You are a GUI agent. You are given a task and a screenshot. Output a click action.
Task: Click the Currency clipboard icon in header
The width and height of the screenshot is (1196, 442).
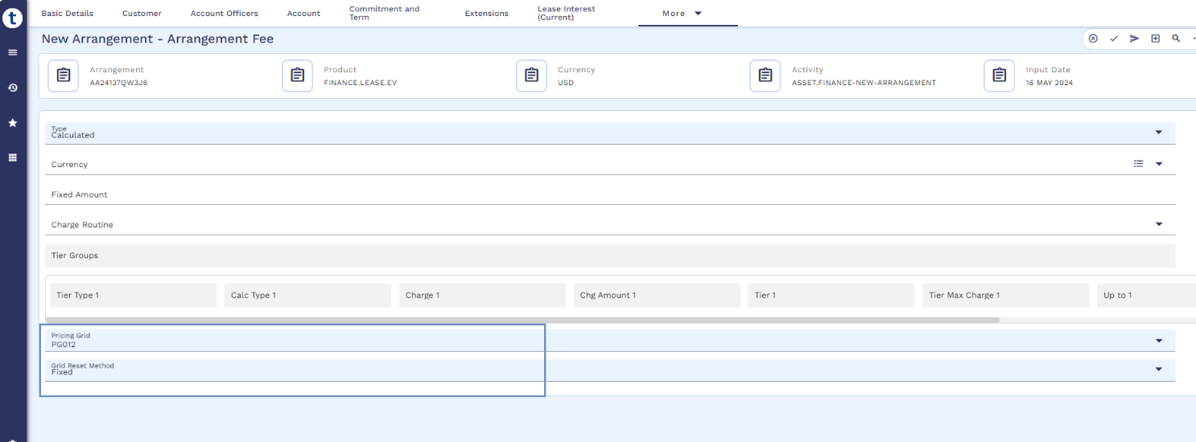pyautogui.click(x=531, y=76)
